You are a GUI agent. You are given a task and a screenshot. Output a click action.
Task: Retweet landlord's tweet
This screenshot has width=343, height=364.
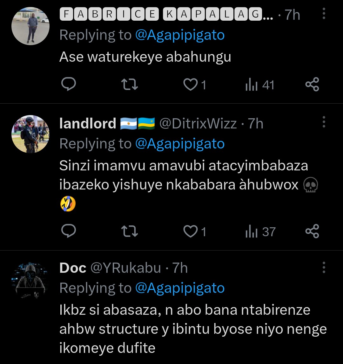[130, 231]
